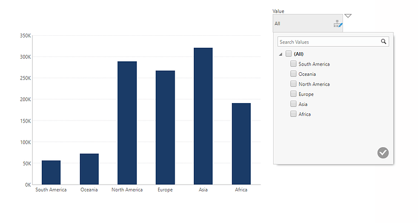The image size is (418, 223).
Task: Click the funnel triangle icon above filter
Action: point(348,16)
